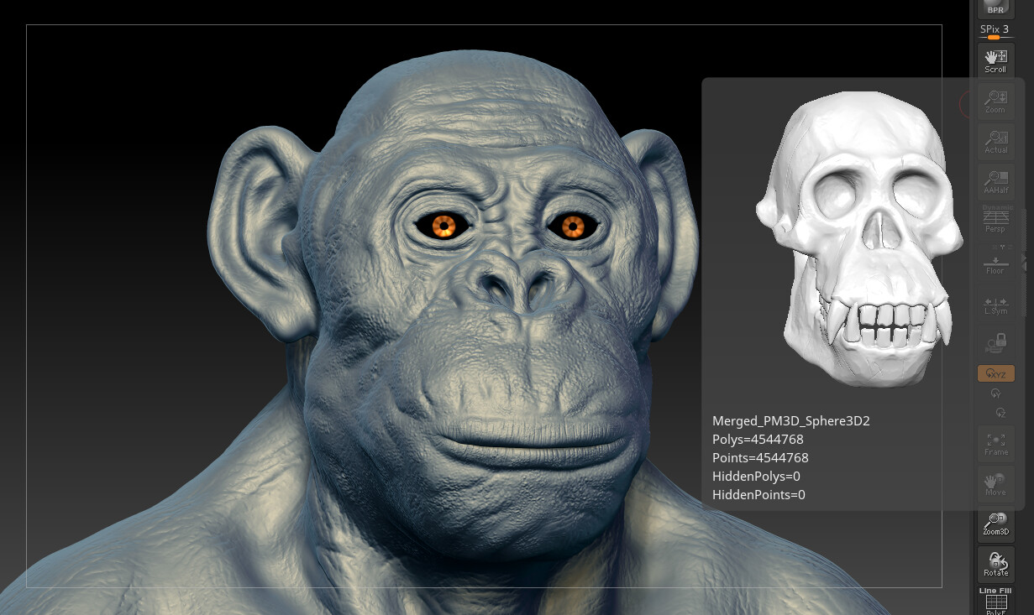This screenshot has width=1034, height=615.
Task: Toggle the Floor grid display
Action: pos(995,263)
